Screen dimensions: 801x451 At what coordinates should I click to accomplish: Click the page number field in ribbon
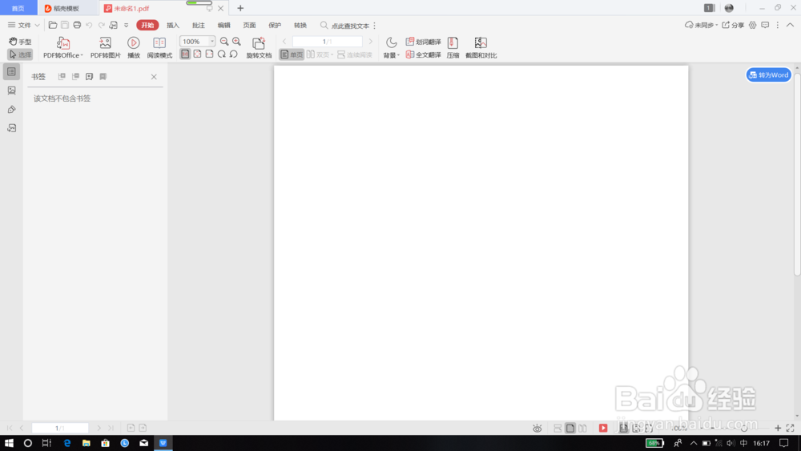pyautogui.click(x=328, y=42)
